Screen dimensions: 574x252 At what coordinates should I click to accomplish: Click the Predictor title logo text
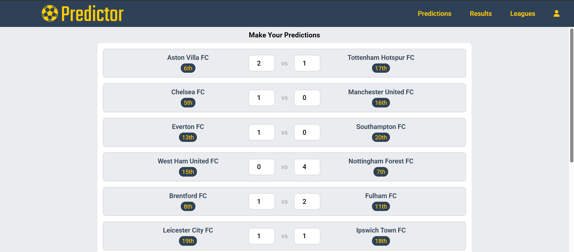[x=92, y=13]
